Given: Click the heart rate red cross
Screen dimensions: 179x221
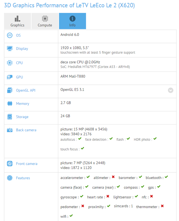Looking at the screenshot, I should pyautogui.click(x=108, y=196).
